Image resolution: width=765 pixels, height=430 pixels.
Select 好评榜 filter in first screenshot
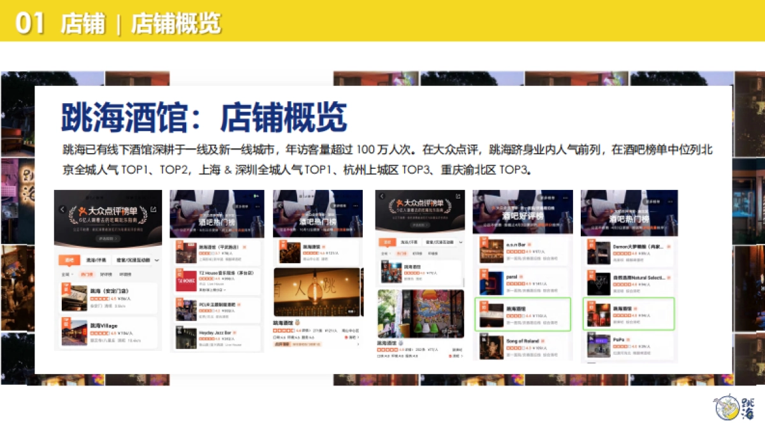[105, 275]
